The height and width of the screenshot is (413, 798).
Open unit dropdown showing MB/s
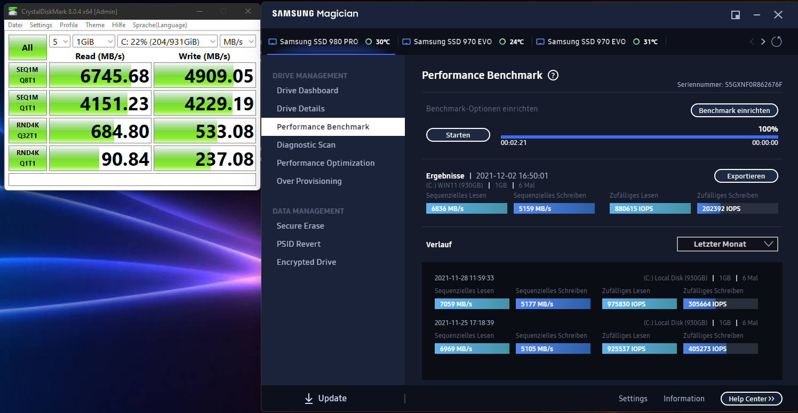pyautogui.click(x=238, y=42)
